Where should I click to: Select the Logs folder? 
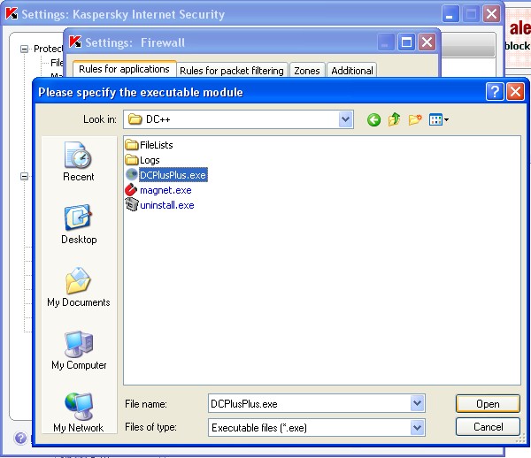(142, 160)
